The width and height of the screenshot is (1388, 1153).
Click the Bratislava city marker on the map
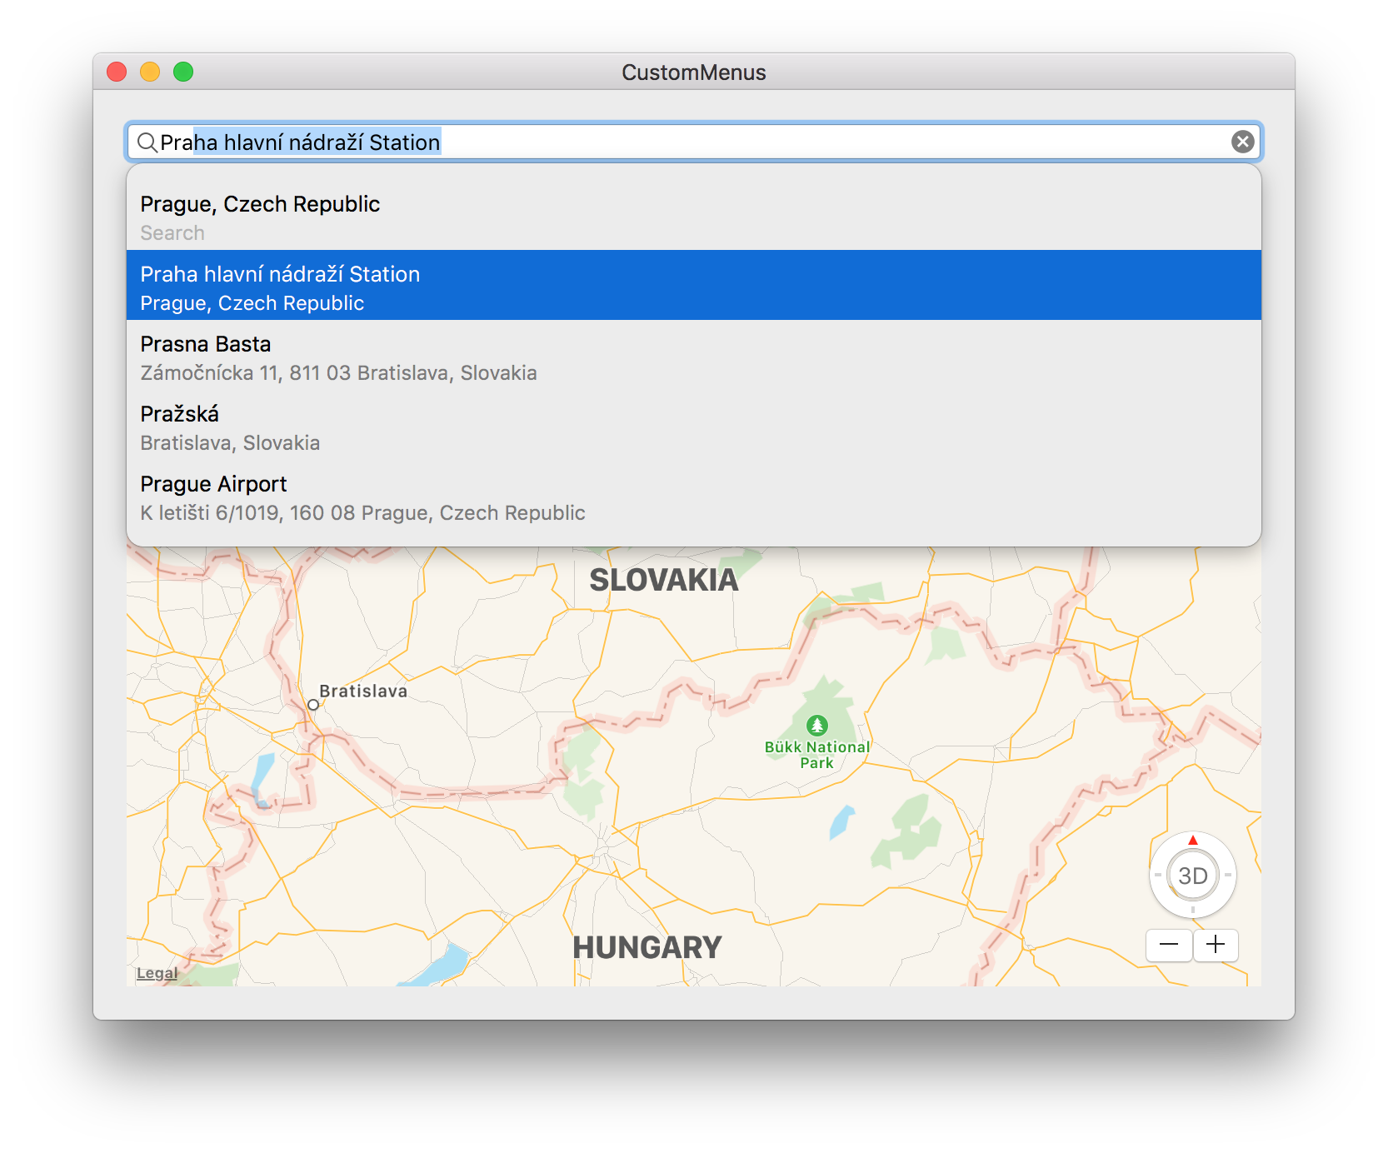[x=313, y=705]
